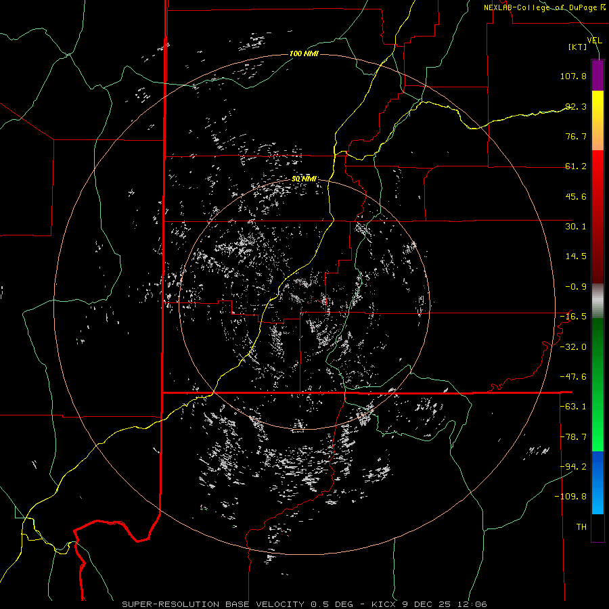Click the 92.3 legend value

[576, 106]
